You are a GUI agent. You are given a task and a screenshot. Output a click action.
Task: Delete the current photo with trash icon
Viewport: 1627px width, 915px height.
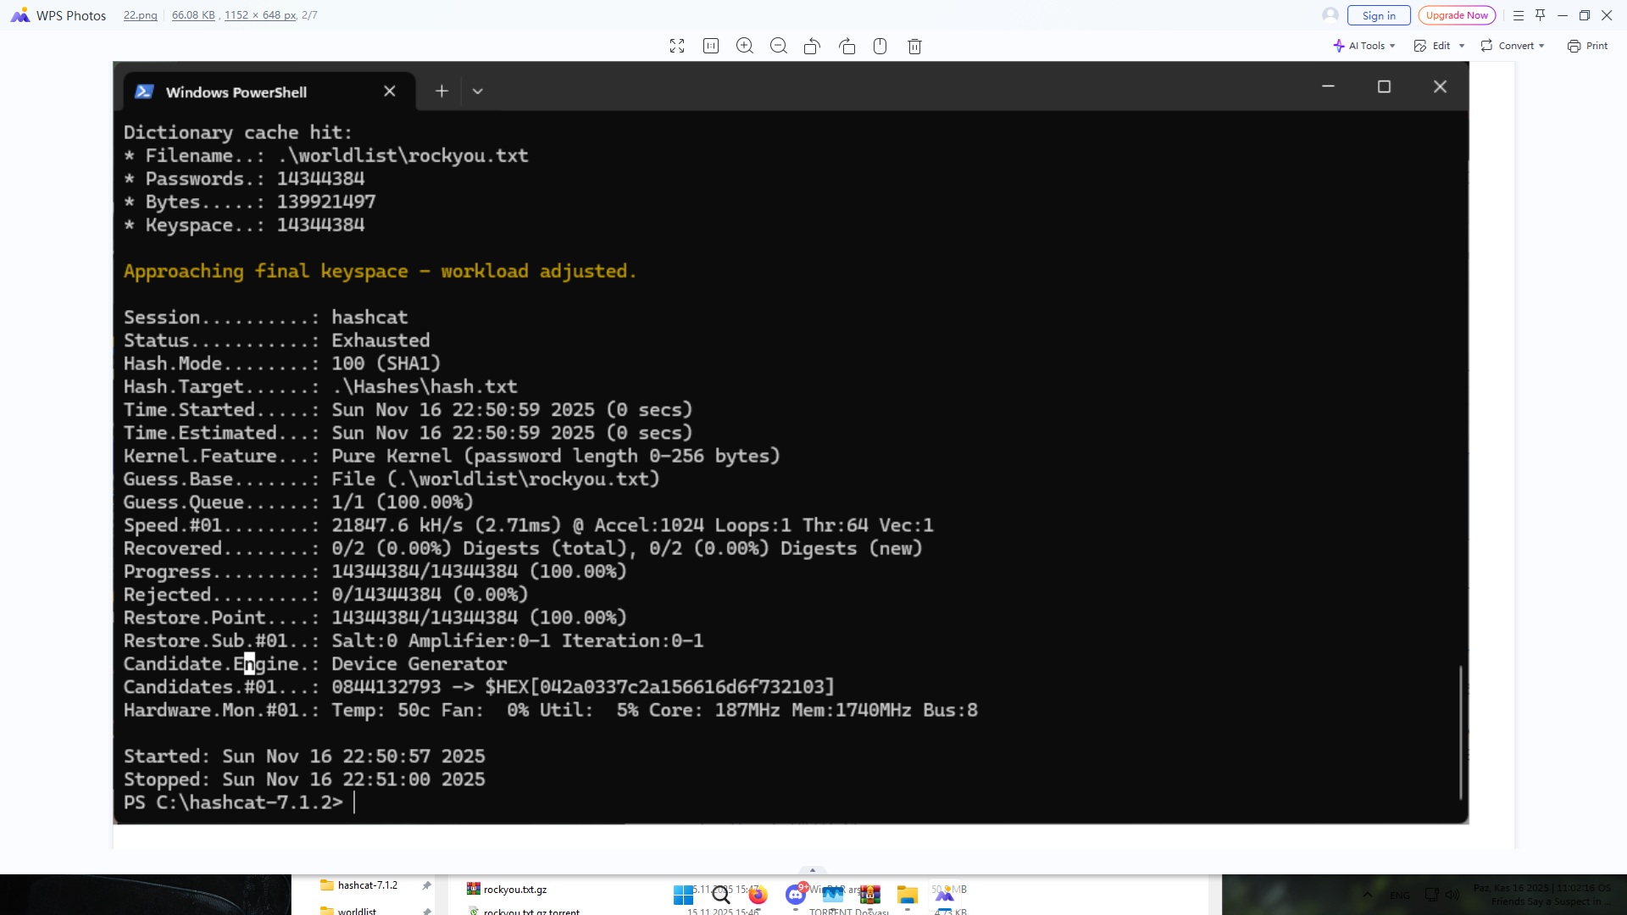(x=914, y=46)
